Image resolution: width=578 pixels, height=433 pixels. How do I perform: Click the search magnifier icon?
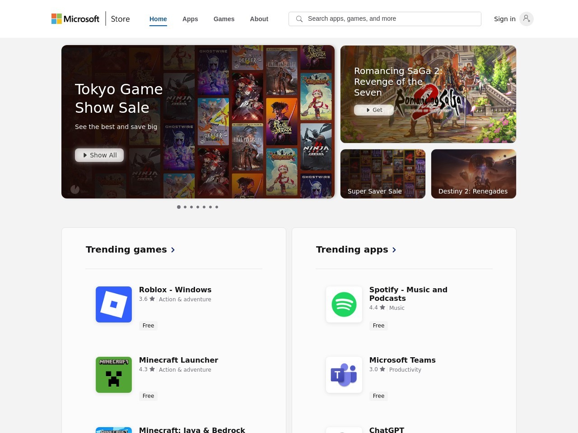299,19
